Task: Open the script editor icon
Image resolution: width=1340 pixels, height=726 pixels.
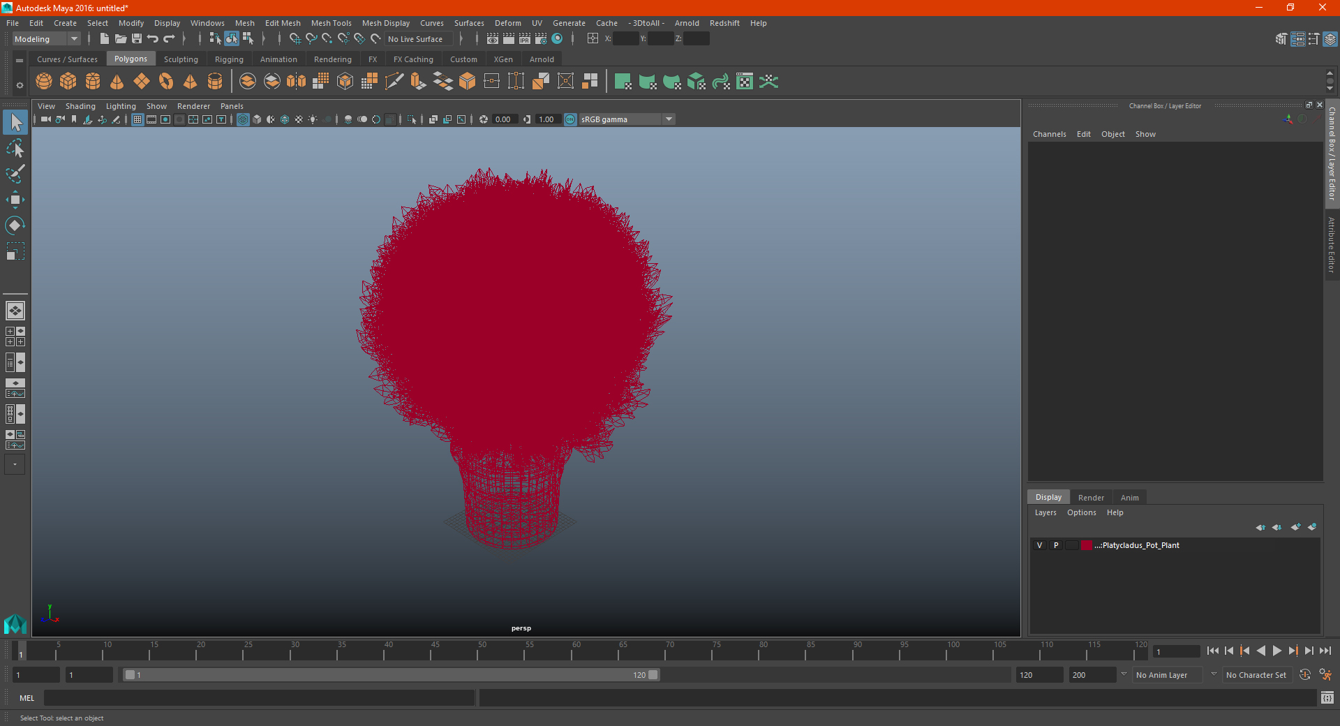Action: tap(1327, 698)
